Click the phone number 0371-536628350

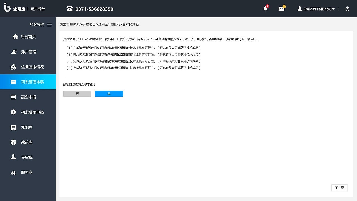(94, 9)
